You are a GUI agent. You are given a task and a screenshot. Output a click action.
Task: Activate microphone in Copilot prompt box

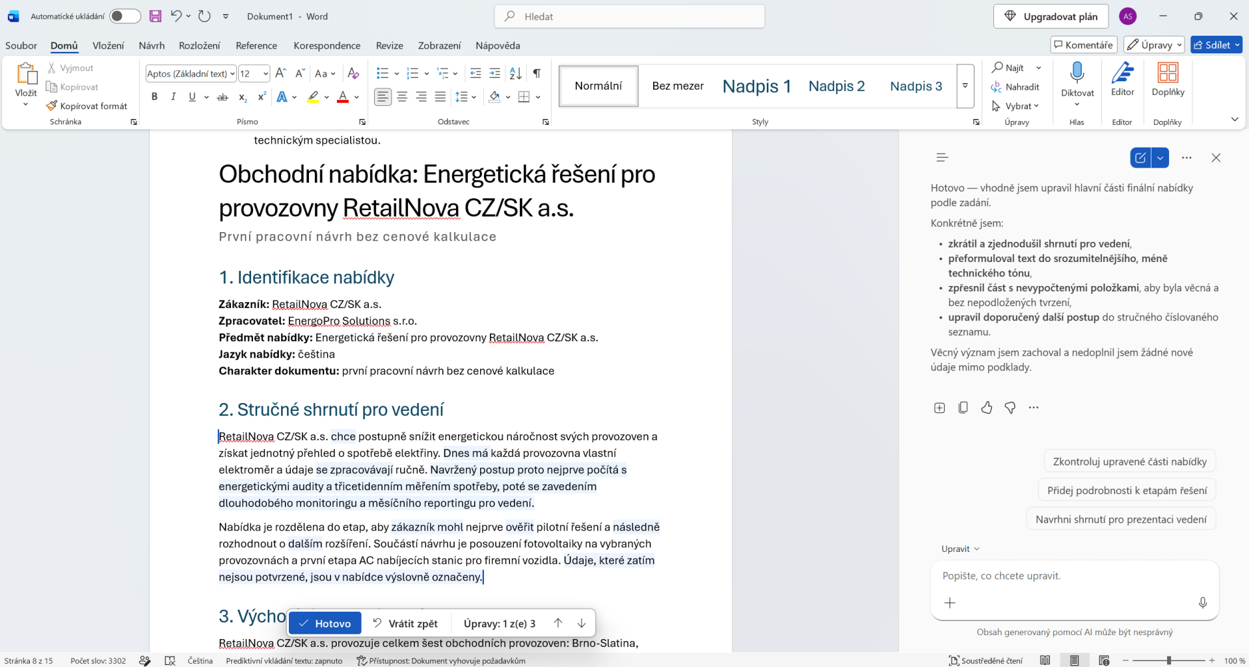coord(1203,603)
